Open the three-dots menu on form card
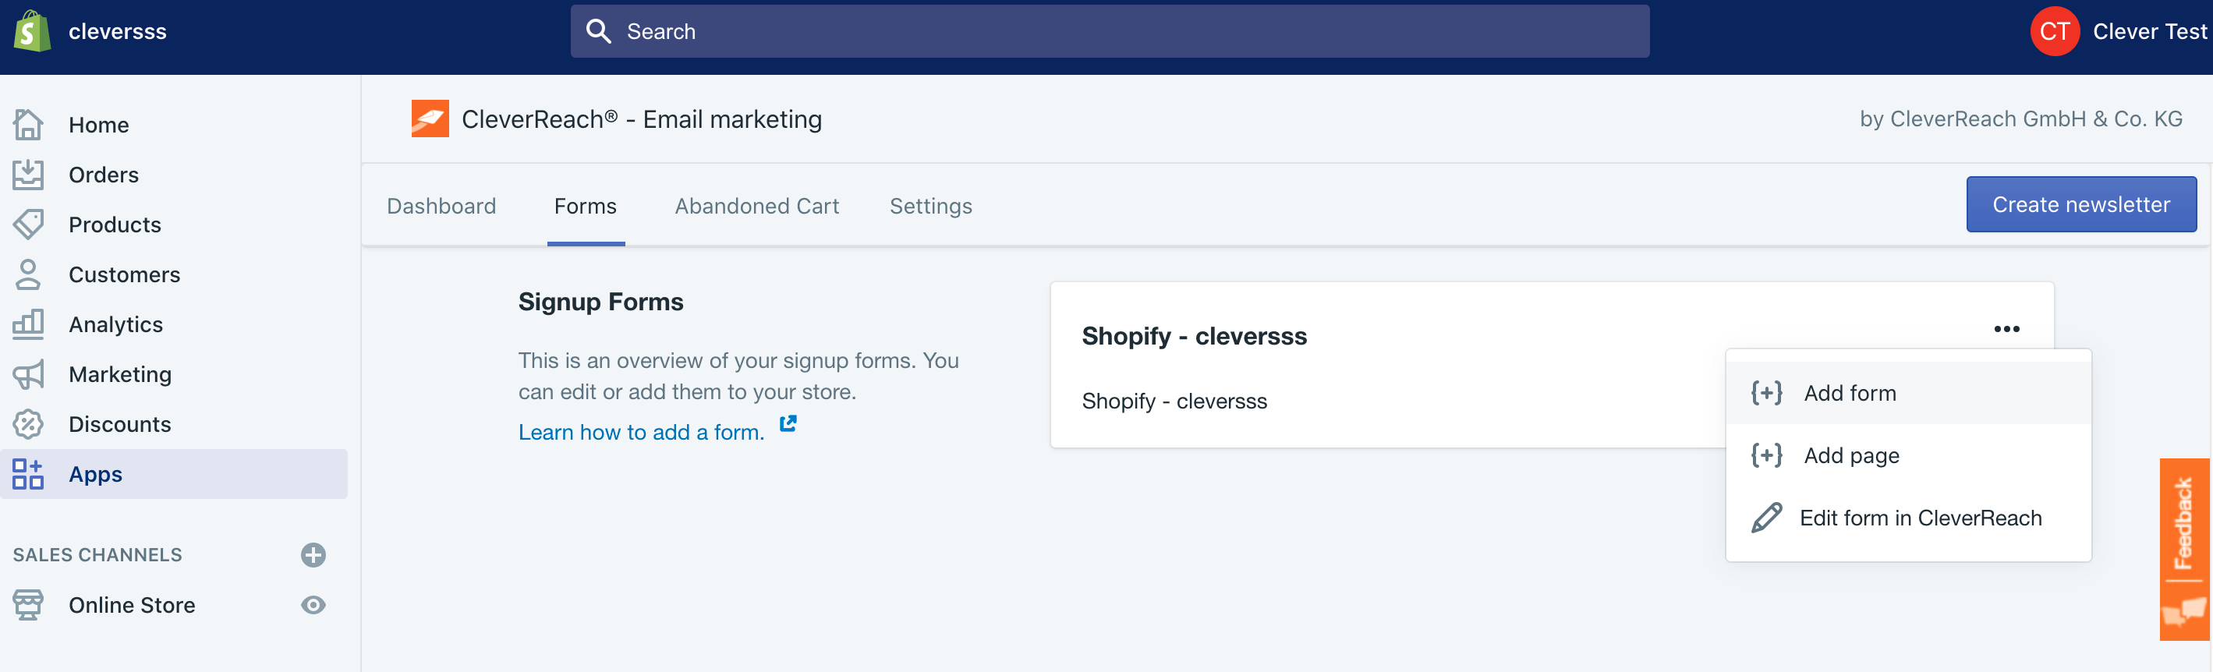Screen dimensions: 2213x672 [2006, 329]
